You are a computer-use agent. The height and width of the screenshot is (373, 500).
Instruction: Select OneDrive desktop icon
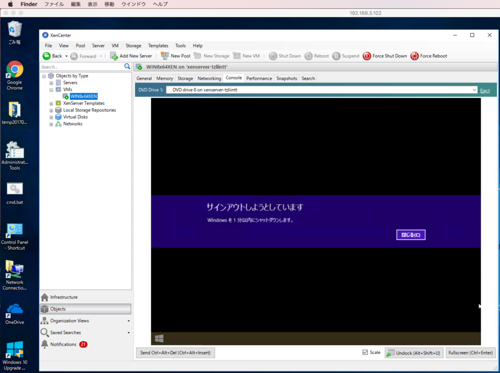(15, 314)
